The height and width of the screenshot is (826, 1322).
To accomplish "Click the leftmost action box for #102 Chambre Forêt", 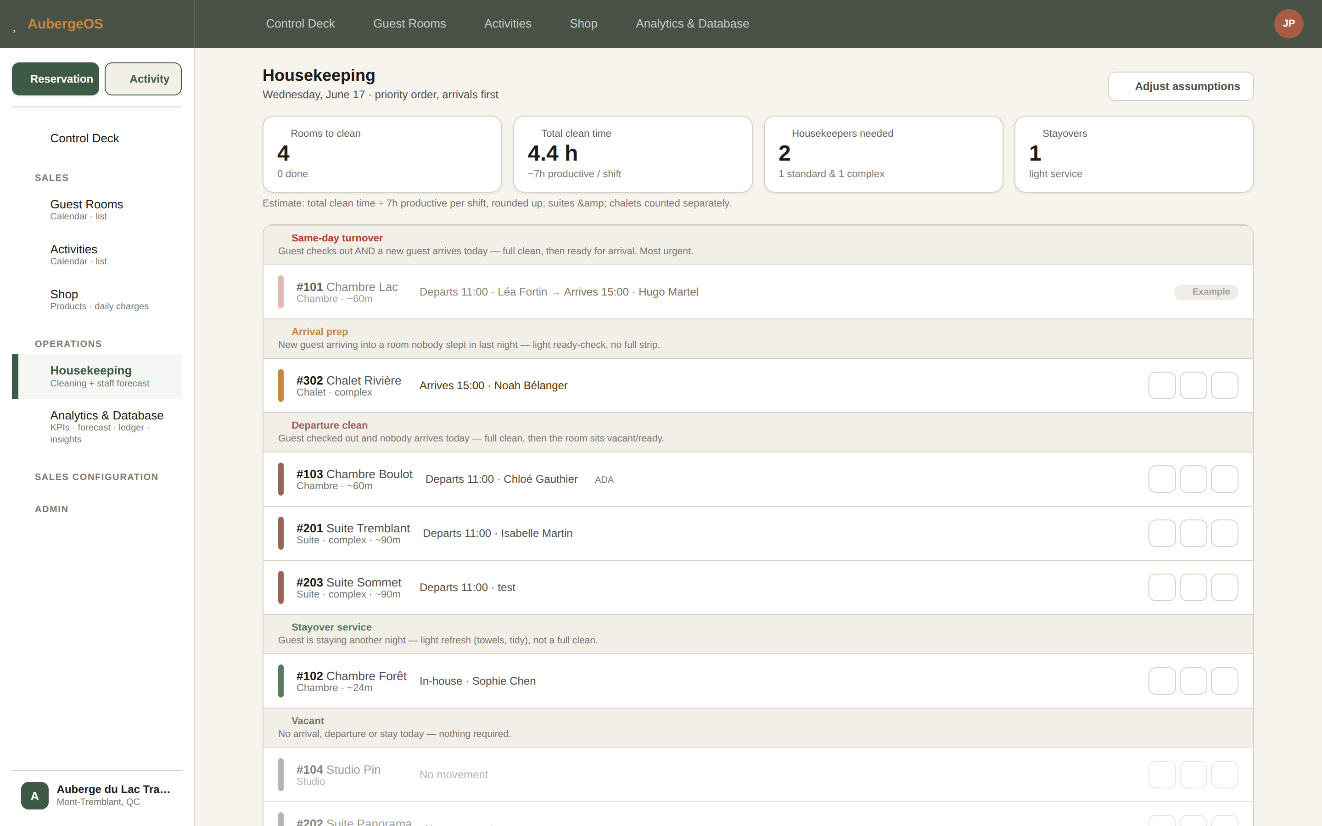I will tap(1162, 681).
